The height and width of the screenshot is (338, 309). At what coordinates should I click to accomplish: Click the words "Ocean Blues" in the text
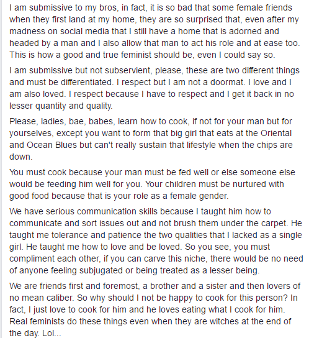click(x=52, y=145)
